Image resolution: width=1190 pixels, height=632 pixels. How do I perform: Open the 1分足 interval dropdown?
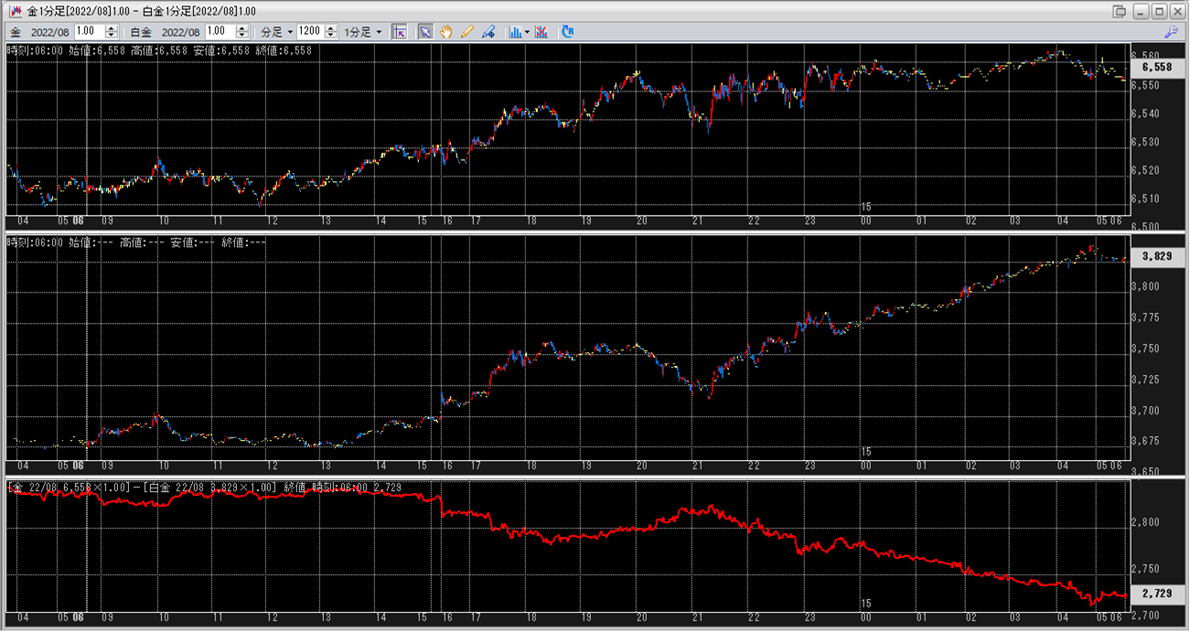point(363,31)
